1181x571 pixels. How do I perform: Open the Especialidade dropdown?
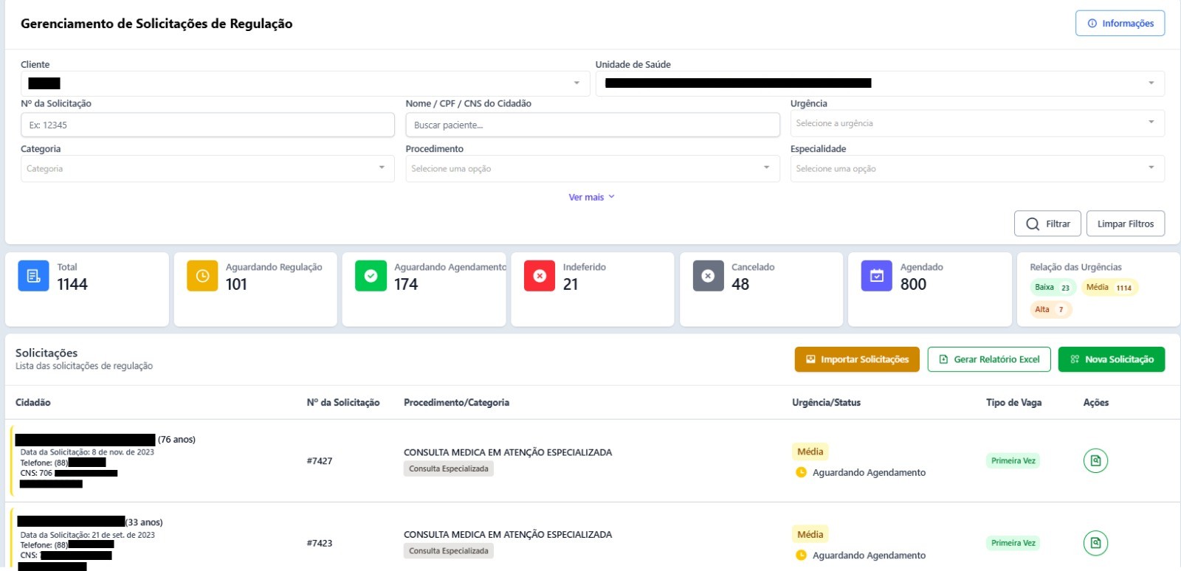977,168
